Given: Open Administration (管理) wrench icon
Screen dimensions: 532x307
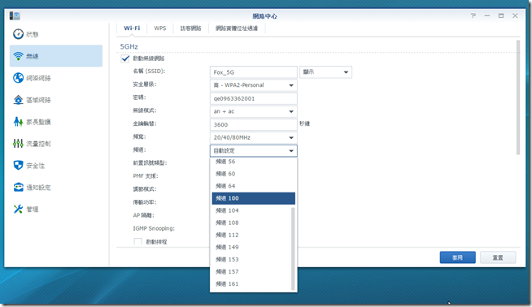Looking at the screenshot, I should (x=19, y=209).
